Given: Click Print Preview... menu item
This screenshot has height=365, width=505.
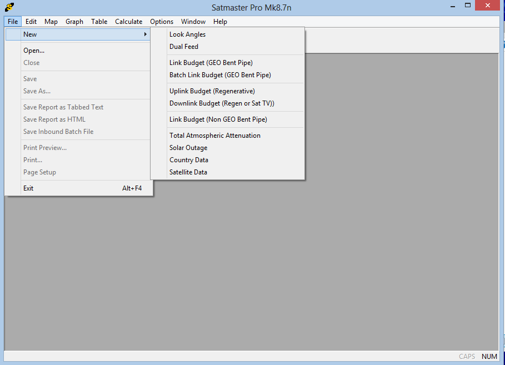Looking at the screenshot, I should coord(78,148).
